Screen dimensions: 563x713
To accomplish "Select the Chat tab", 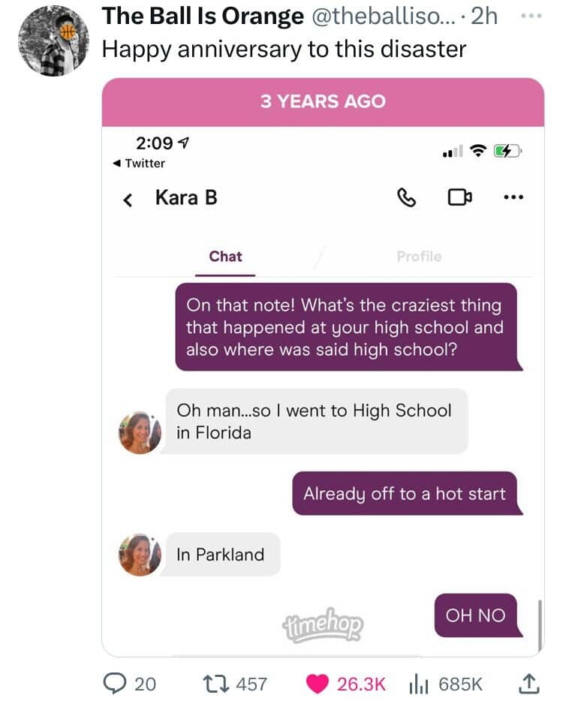I will [225, 257].
